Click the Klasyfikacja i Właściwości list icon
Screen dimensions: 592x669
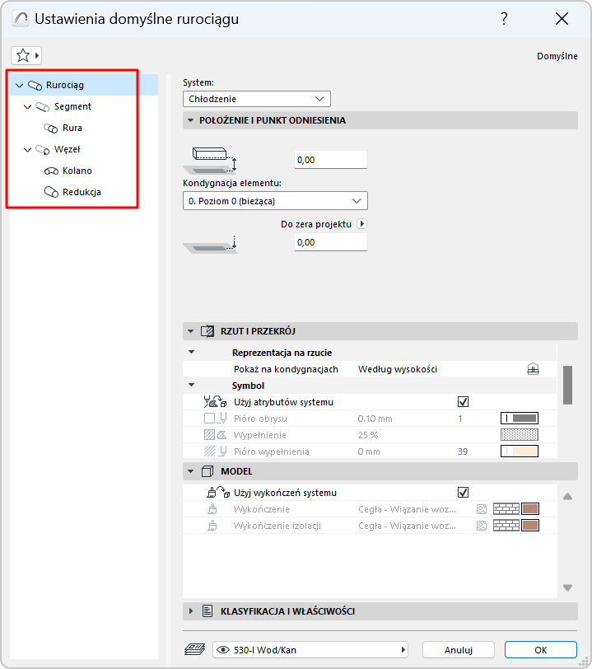207,611
